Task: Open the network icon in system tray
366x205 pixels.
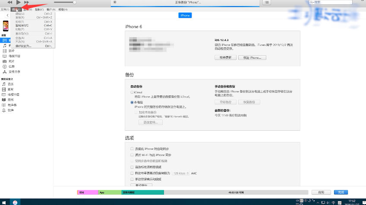Action: tap(323, 203)
